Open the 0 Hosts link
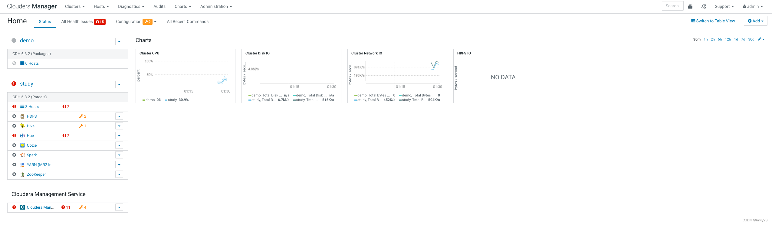Image resolution: width=772 pixels, height=225 pixels. (x=29, y=64)
